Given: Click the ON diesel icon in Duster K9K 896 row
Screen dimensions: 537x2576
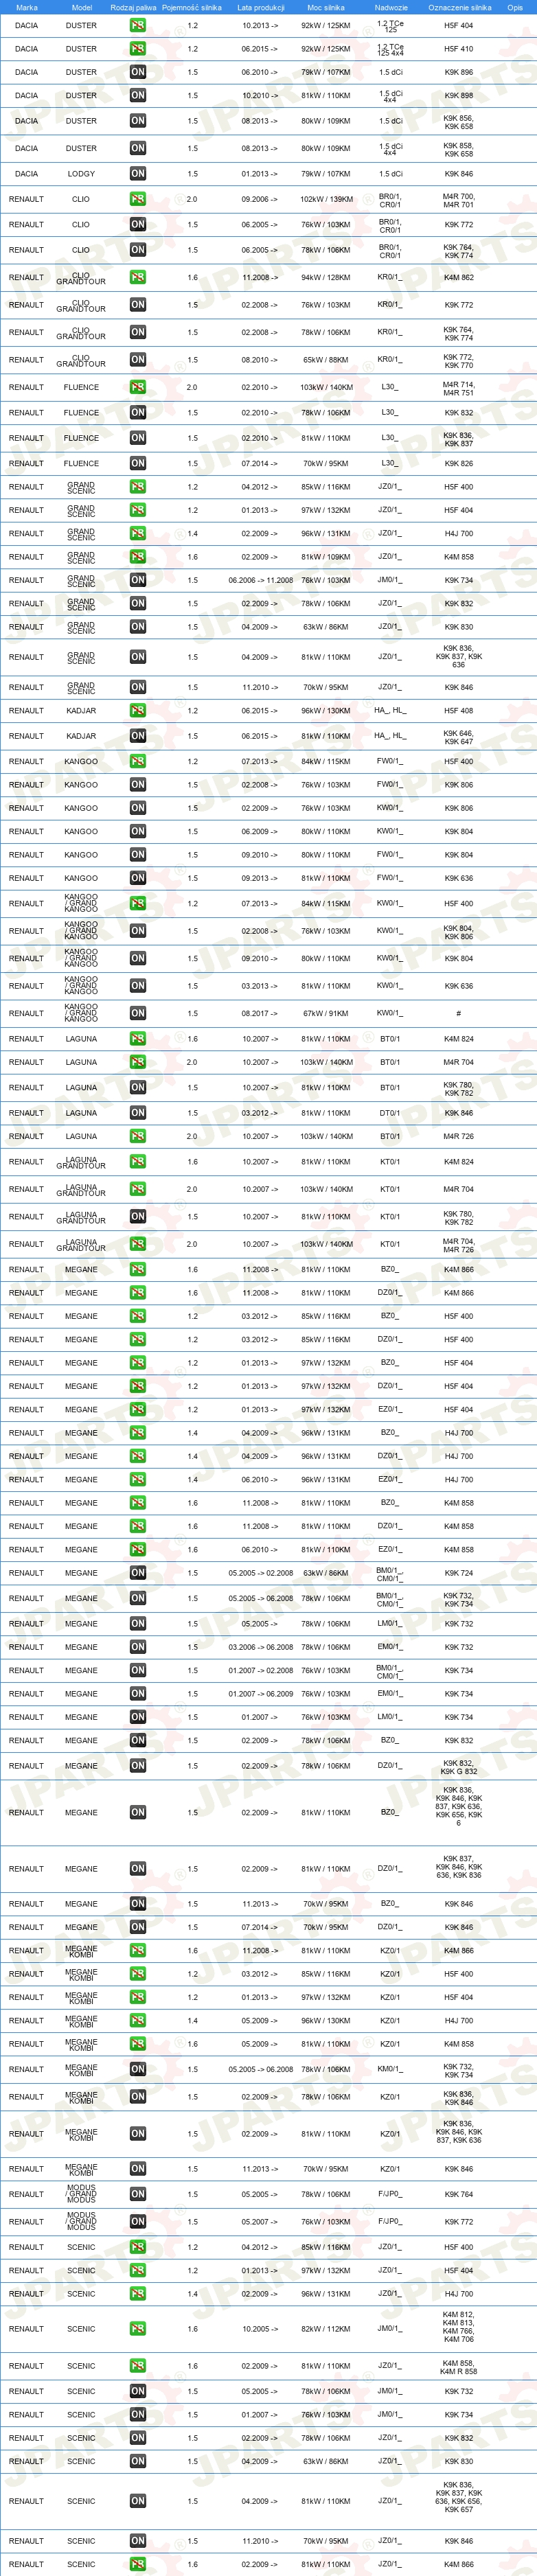Looking at the screenshot, I should [x=138, y=72].
